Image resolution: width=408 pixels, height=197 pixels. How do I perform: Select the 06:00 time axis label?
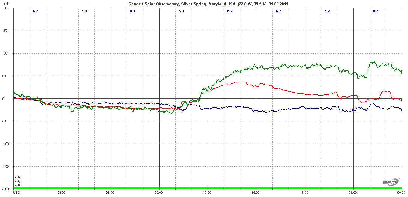(110, 192)
